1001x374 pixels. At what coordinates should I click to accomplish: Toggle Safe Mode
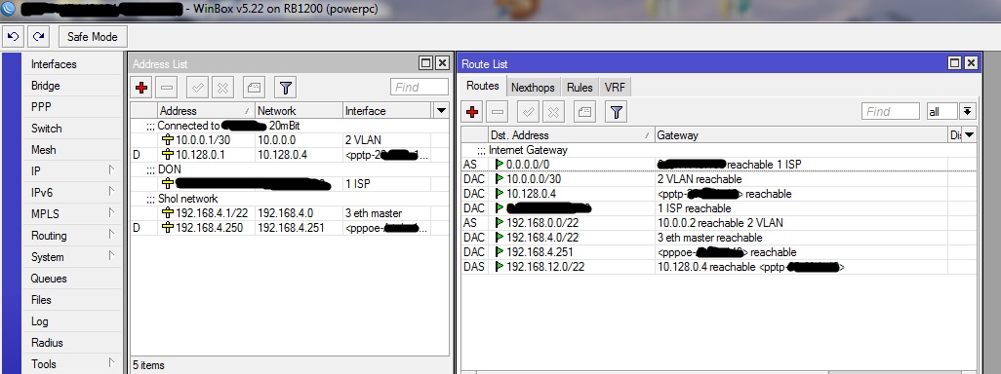pyautogui.click(x=93, y=36)
